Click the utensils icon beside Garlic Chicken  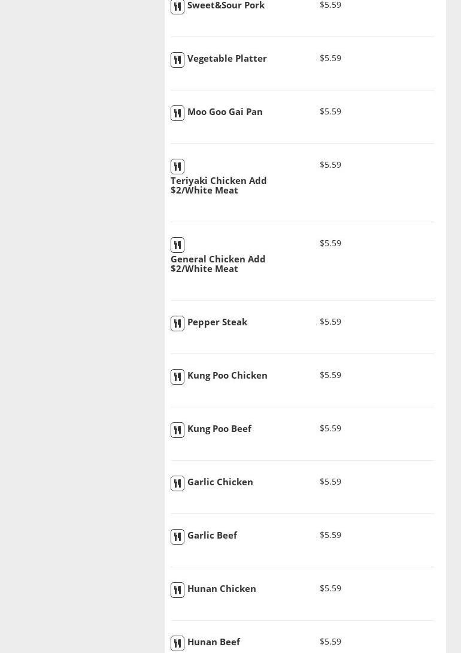pyautogui.click(x=177, y=483)
